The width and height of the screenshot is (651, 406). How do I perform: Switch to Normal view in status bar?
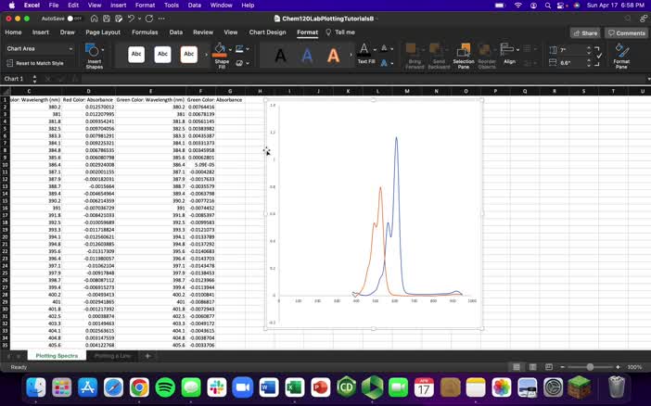click(517, 367)
